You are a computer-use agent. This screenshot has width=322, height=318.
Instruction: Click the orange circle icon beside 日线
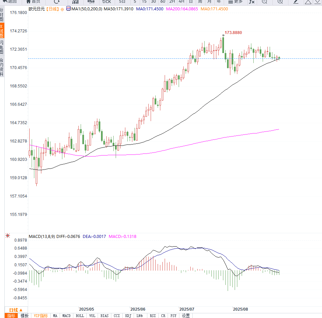pyautogui.click(x=62, y=9)
